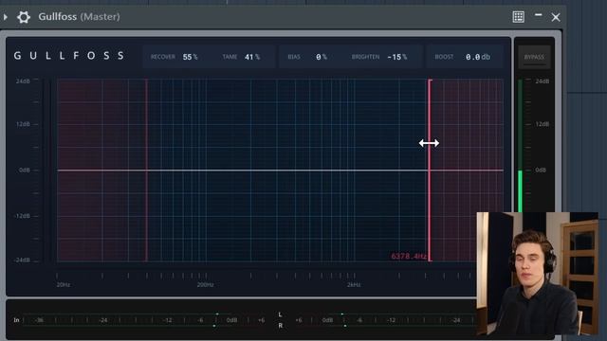Click the GULLFOSS logo text
The width and height of the screenshot is (607, 341).
point(69,56)
